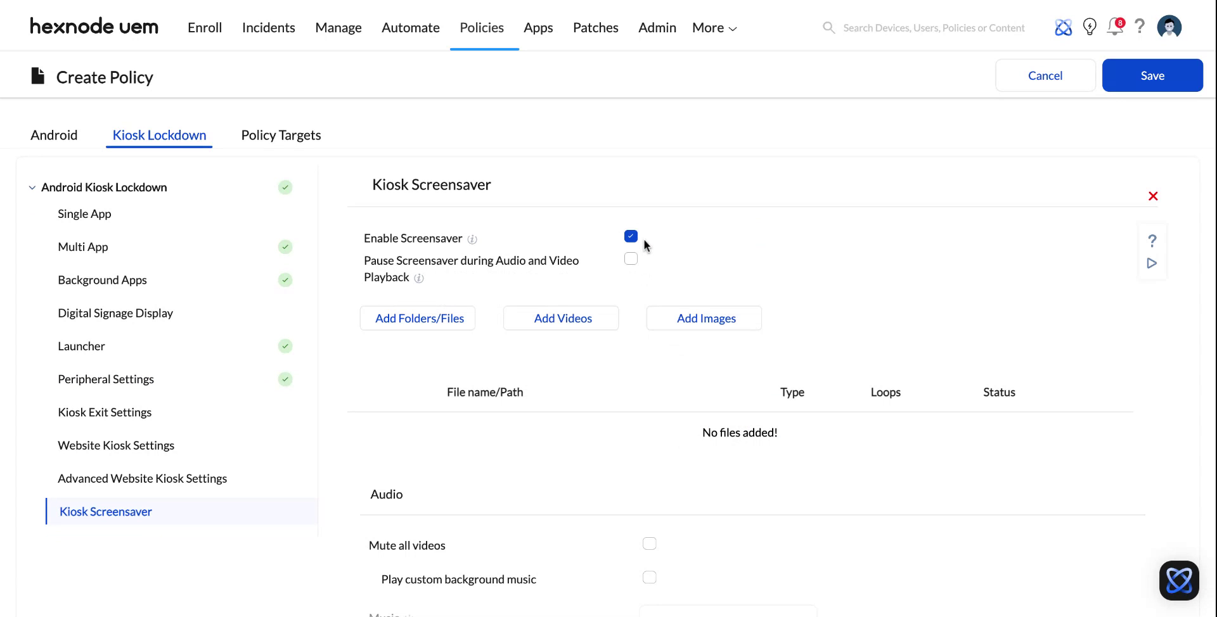Open the More menu in navigation
Screen dimensions: 1217x617
(x=713, y=27)
